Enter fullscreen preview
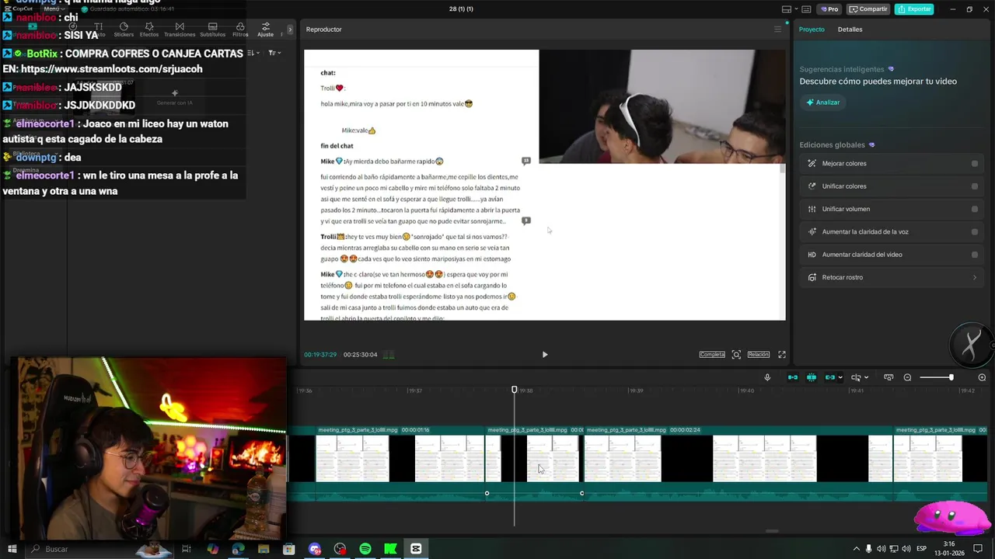Screen dimensions: 995x559 [782, 355]
